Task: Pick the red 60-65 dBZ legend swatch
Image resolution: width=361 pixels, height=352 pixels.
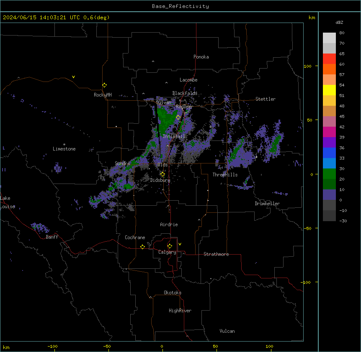Action: (329, 59)
